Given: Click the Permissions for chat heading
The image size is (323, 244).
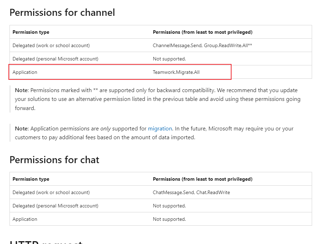Looking at the screenshot, I should pyautogui.click(x=54, y=160).
